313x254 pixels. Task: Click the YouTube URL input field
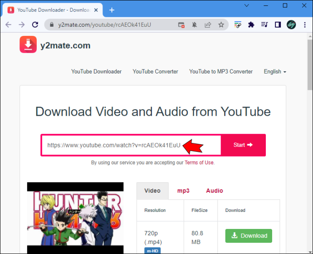point(131,145)
